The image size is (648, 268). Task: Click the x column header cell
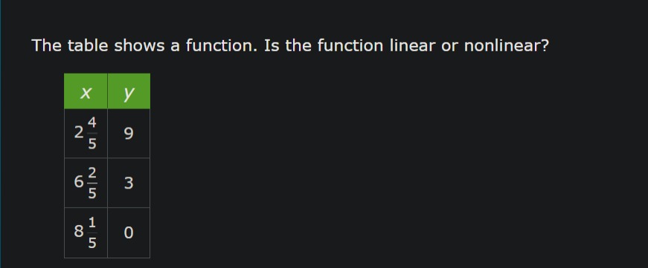tap(86, 91)
